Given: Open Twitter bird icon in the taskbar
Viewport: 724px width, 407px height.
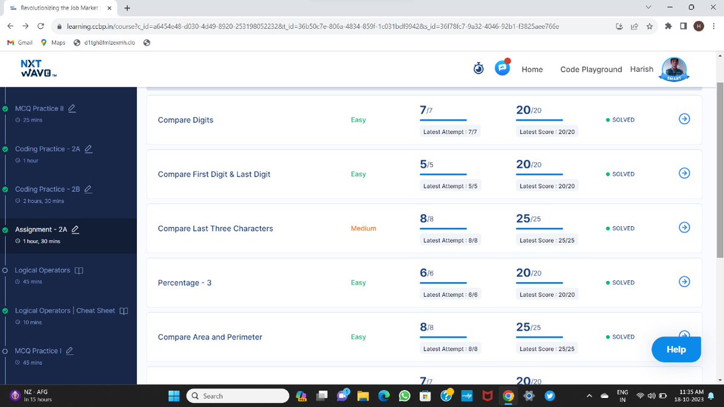Looking at the screenshot, I should [550, 396].
